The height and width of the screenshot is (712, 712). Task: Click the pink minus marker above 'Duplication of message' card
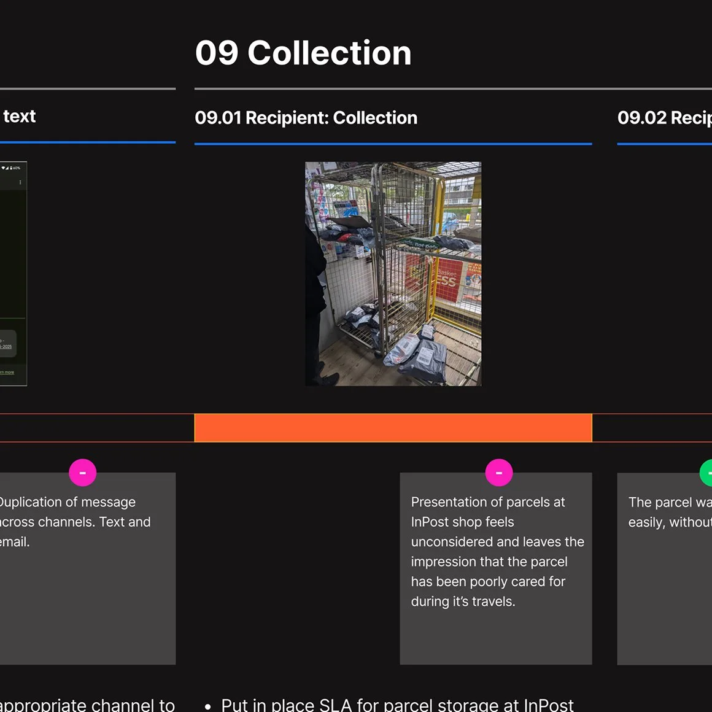click(x=83, y=473)
